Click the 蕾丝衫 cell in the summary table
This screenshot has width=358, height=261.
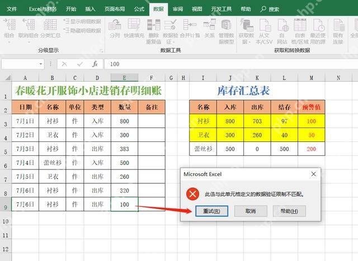tap(203, 149)
